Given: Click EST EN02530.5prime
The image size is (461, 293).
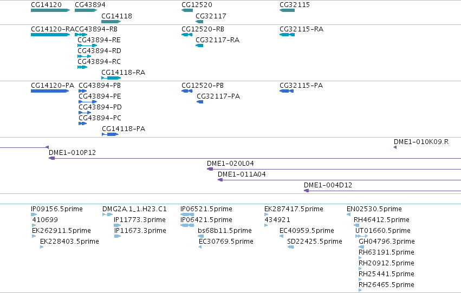Looking at the screenshot, I should pyautogui.click(x=349, y=214).
